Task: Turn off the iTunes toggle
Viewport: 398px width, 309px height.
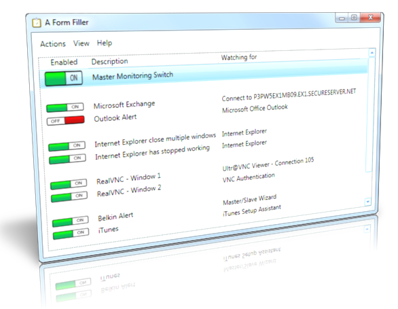Action: pyautogui.click(x=71, y=234)
